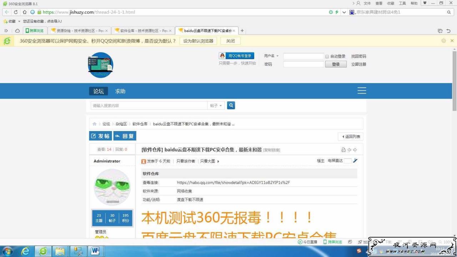Switch to the 软件仓库 browser tab

tap(143, 31)
